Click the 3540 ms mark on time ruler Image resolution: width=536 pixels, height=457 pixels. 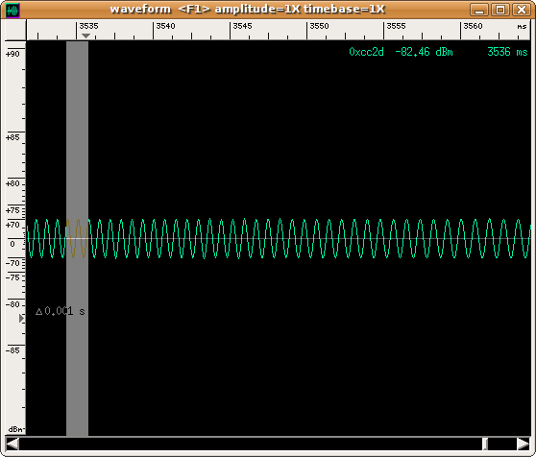[x=165, y=26]
